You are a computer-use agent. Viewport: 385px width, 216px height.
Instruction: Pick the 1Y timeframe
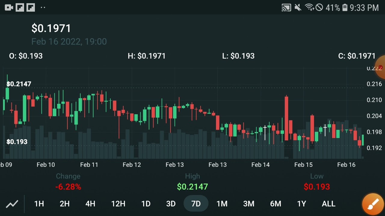(301, 204)
